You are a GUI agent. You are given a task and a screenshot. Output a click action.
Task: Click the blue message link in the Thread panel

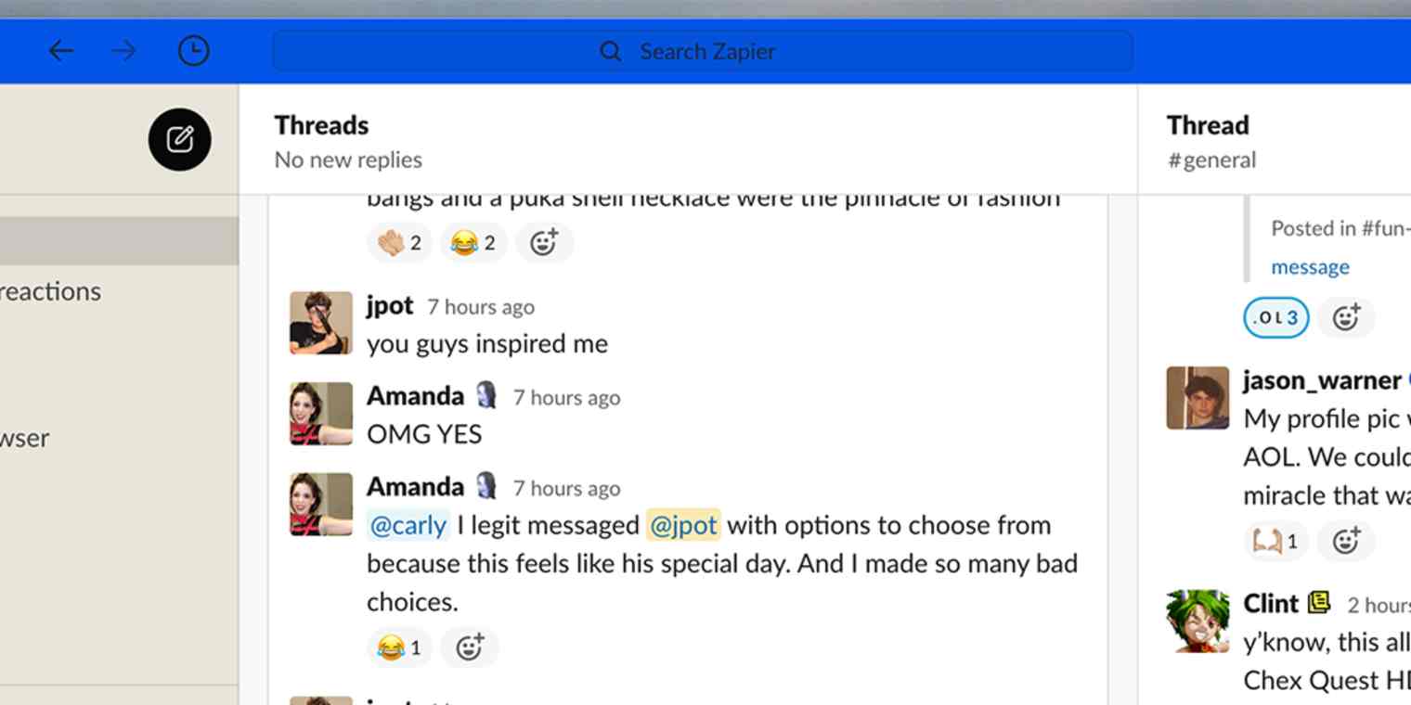[x=1310, y=266]
